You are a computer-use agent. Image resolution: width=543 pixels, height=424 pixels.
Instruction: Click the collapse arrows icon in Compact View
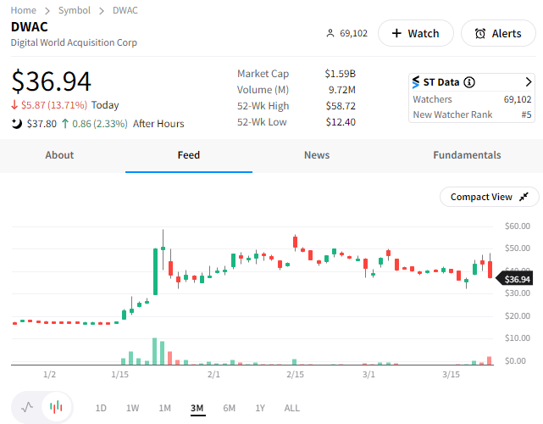tap(524, 197)
